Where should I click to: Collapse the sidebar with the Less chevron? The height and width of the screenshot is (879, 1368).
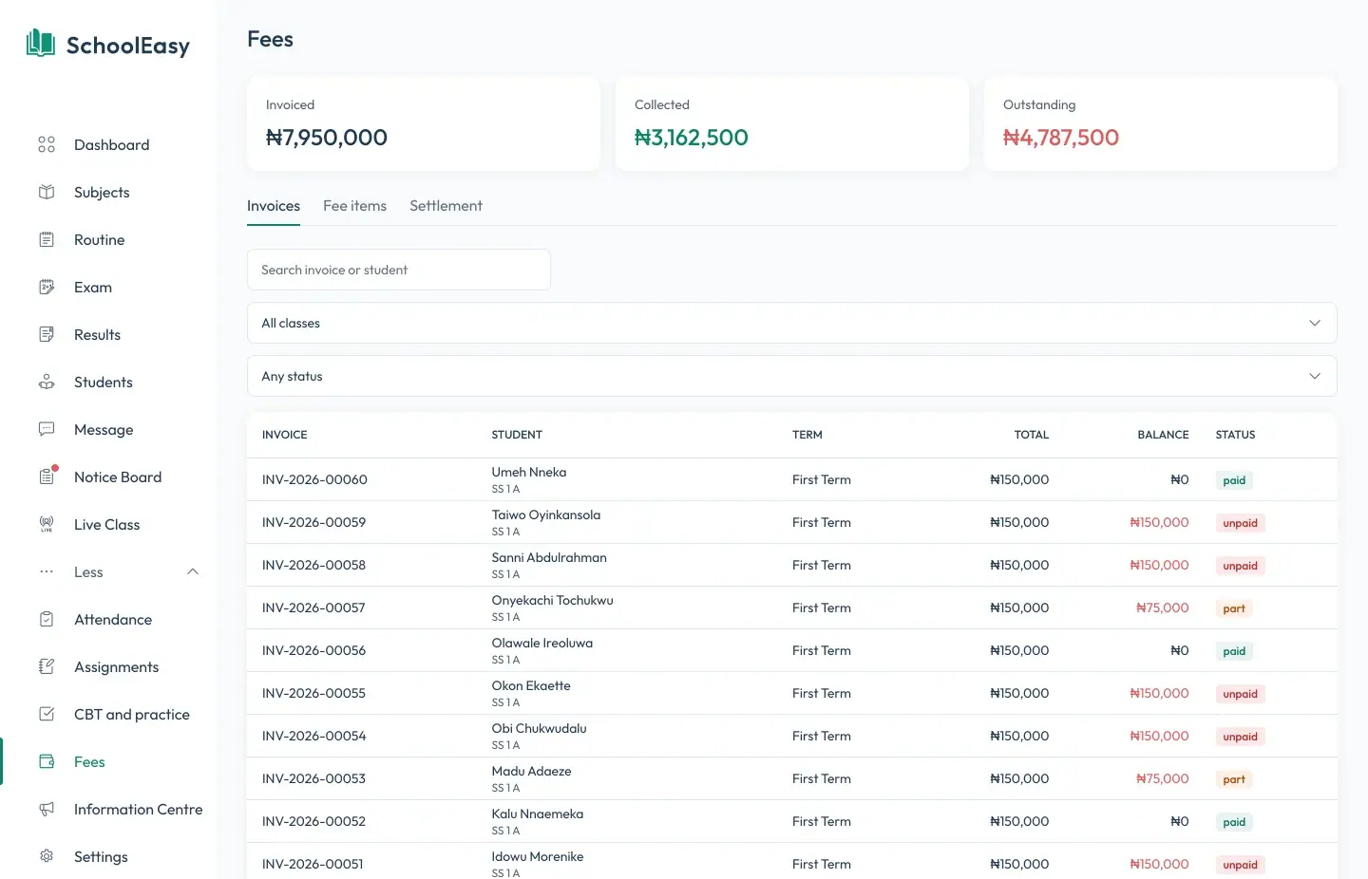point(193,571)
